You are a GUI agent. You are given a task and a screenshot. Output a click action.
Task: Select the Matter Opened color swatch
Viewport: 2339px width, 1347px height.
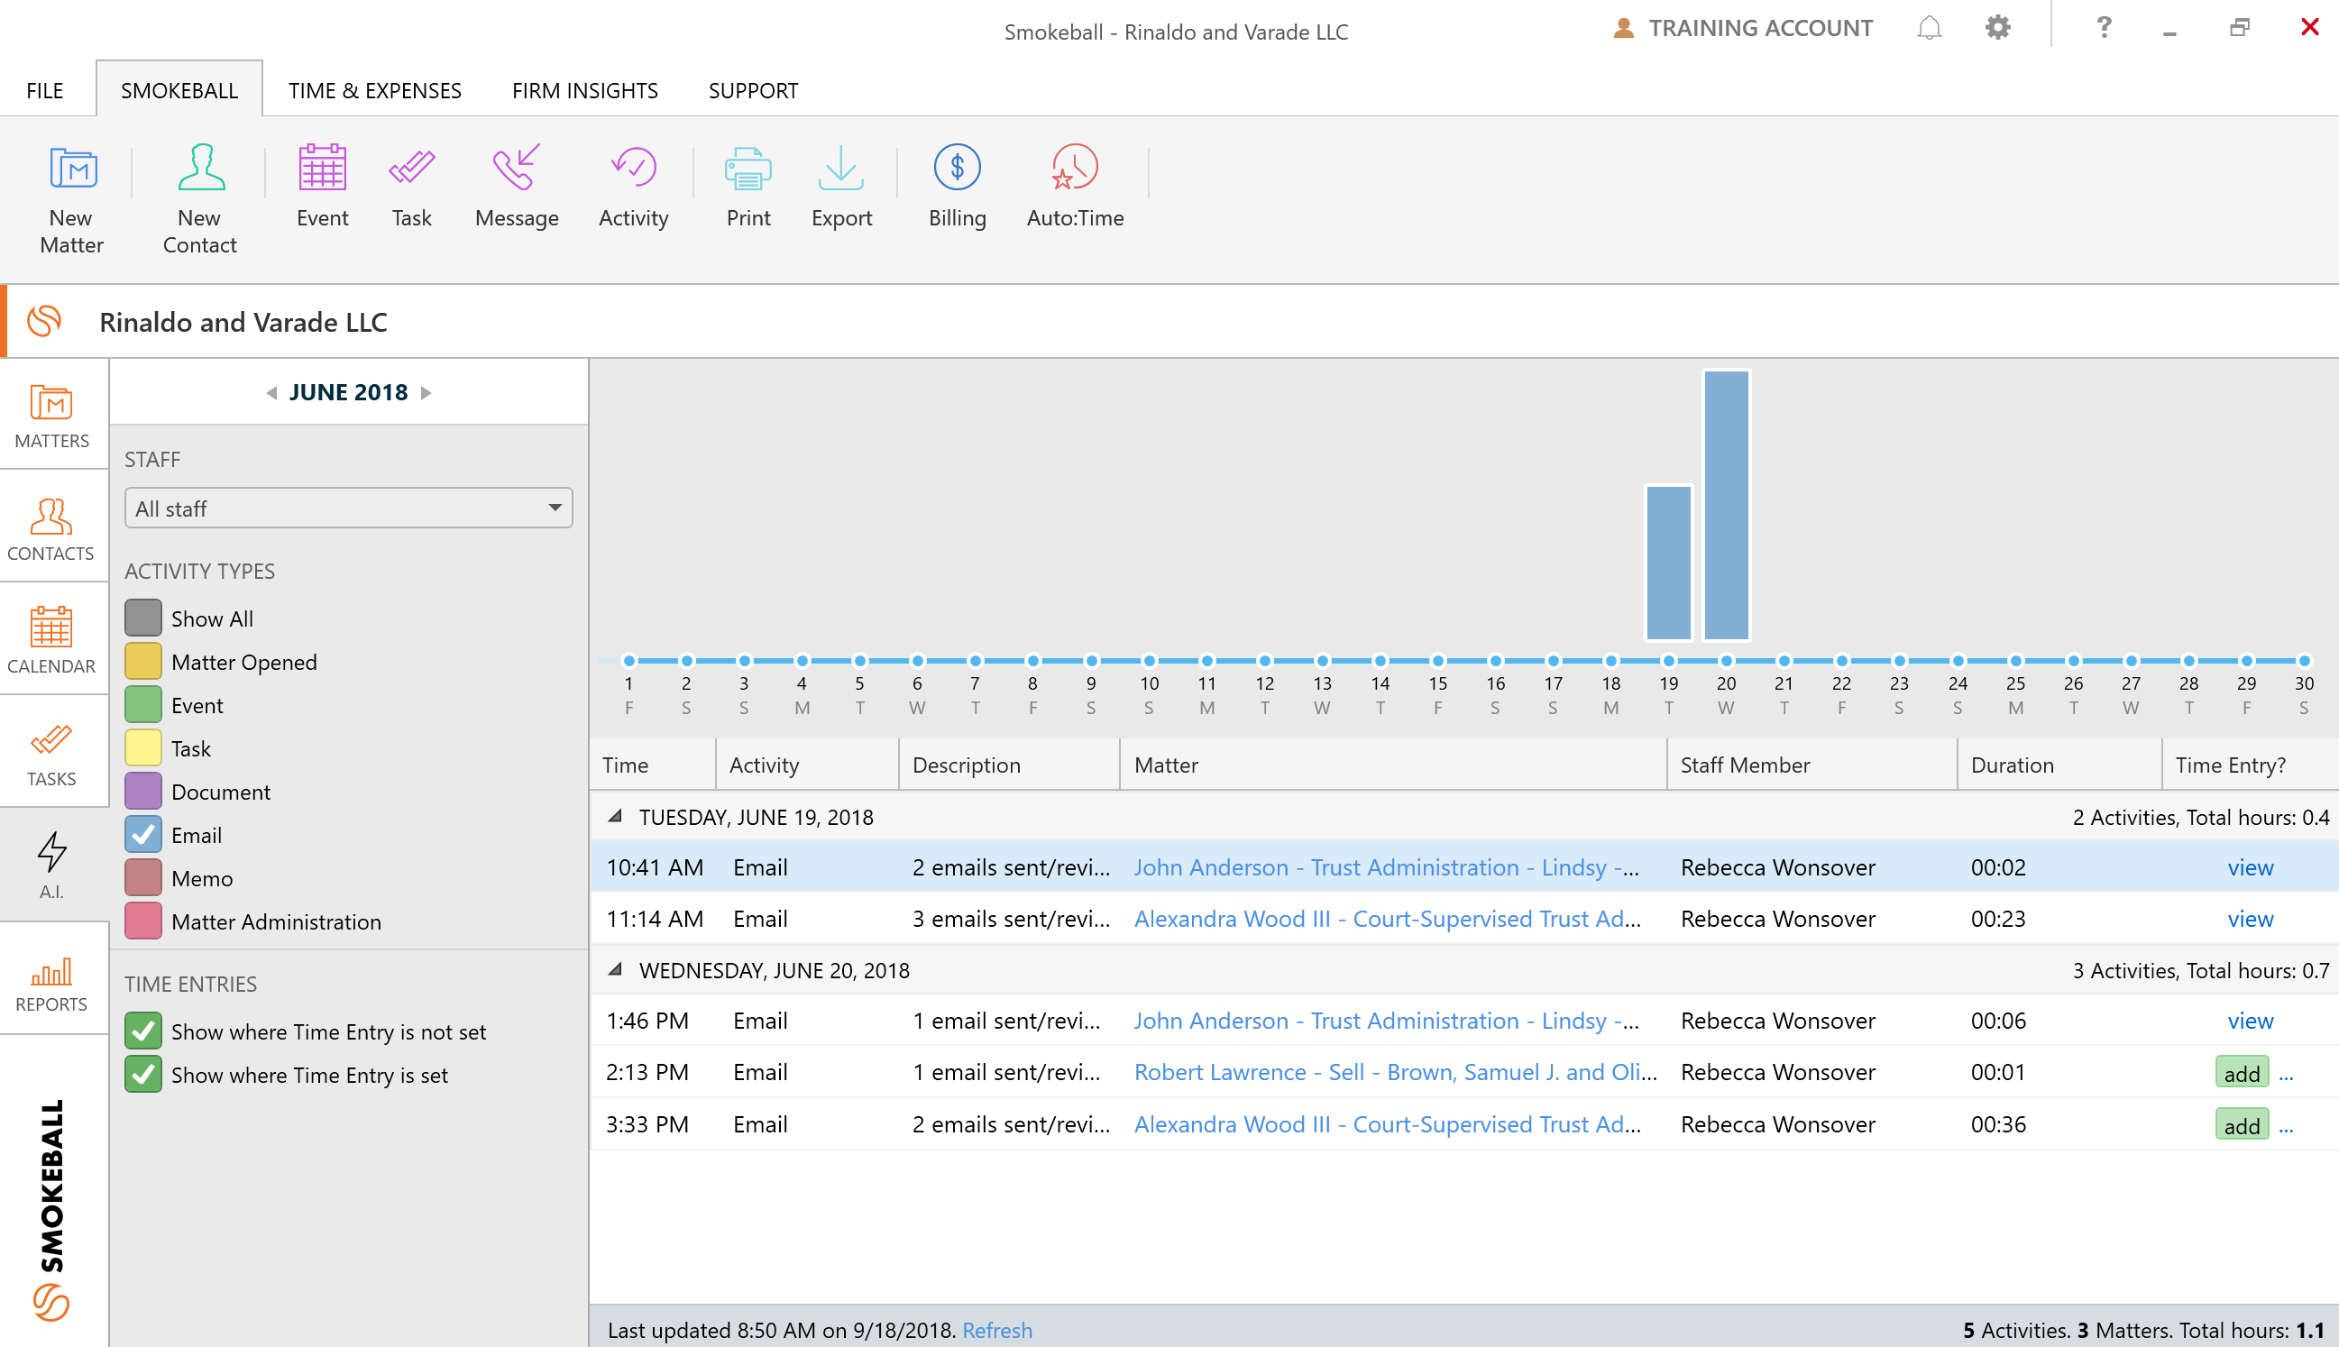(143, 662)
